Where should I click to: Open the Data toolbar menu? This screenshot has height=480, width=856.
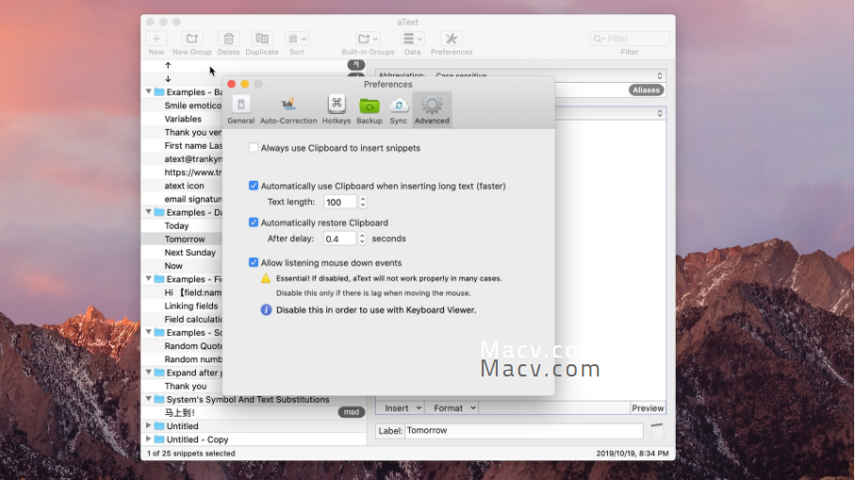pos(412,39)
